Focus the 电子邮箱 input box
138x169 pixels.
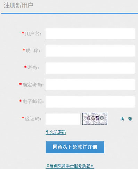pos(90,102)
